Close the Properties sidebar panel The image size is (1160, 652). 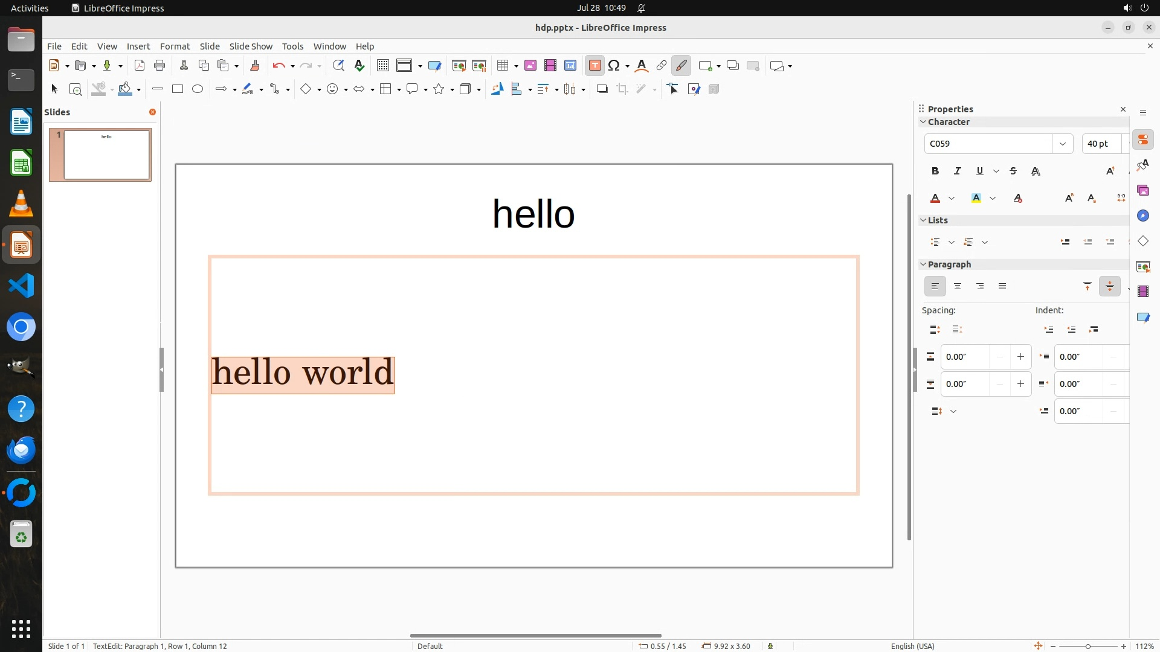click(x=1123, y=109)
